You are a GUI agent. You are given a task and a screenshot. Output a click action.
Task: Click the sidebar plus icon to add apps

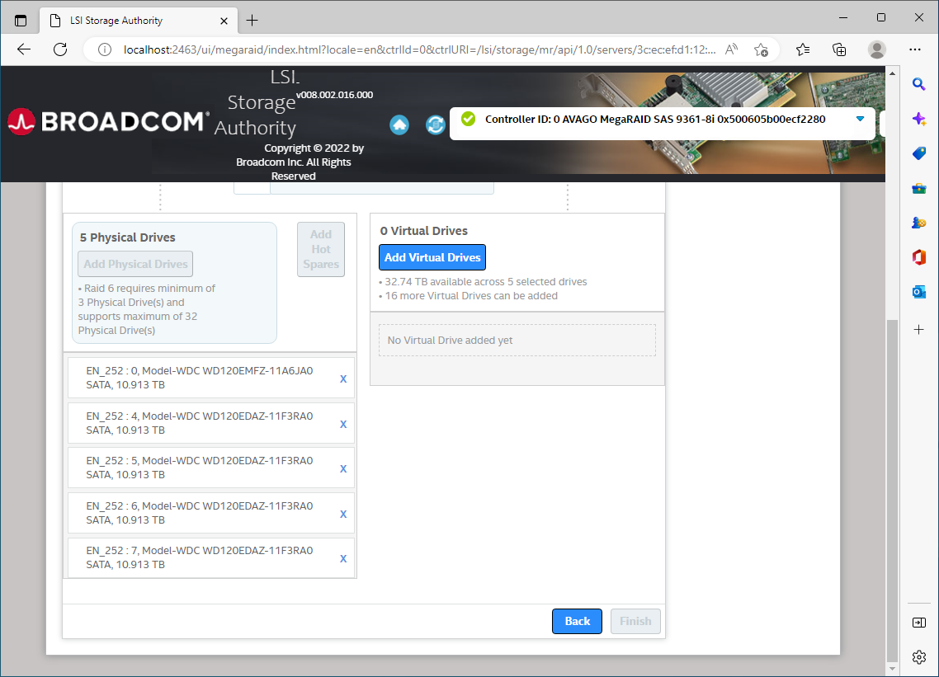click(x=918, y=330)
